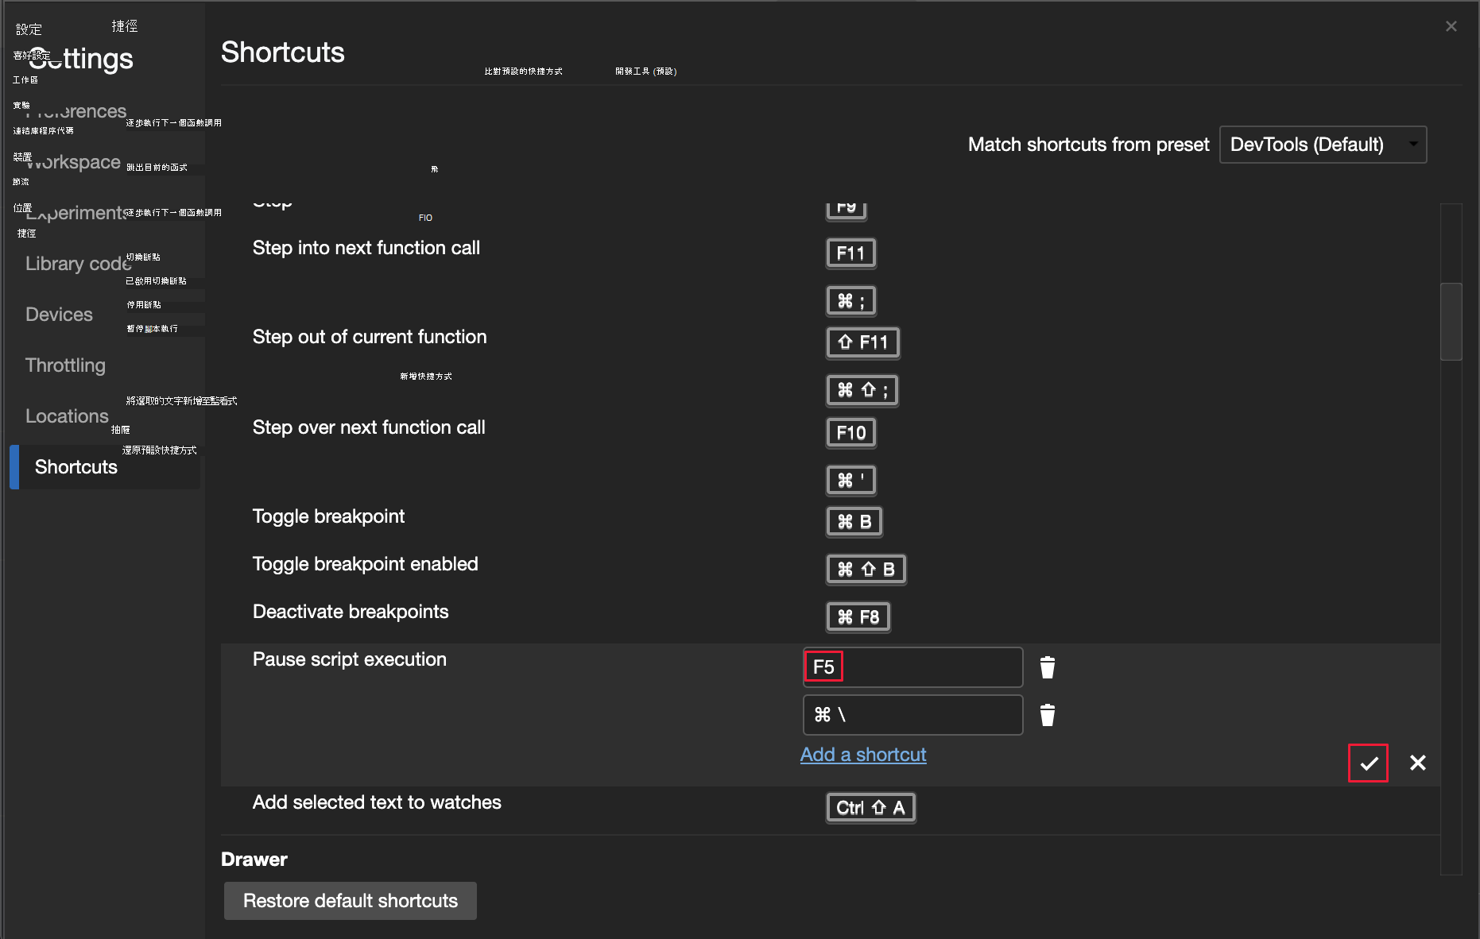Image resolution: width=1480 pixels, height=939 pixels.
Task: Click the ⇧F11 badge for Step out
Action: click(862, 342)
